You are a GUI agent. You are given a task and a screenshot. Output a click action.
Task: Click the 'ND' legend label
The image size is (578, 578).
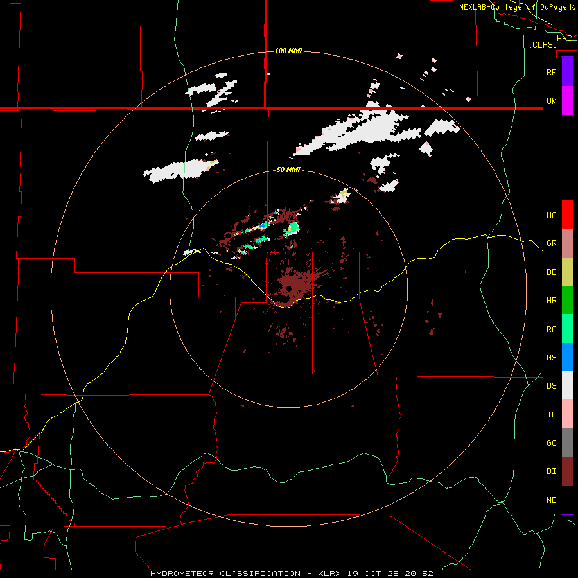[551, 500]
